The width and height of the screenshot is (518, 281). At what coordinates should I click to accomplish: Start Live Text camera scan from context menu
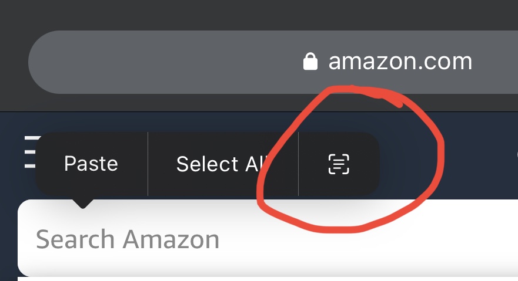point(338,164)
